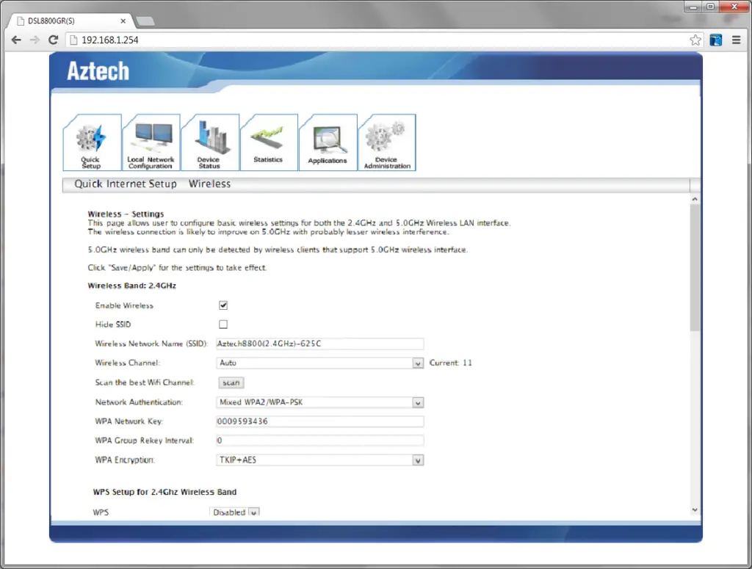Click the blue browser extension icon
The image size is (752, 569).
pos(715,40)
